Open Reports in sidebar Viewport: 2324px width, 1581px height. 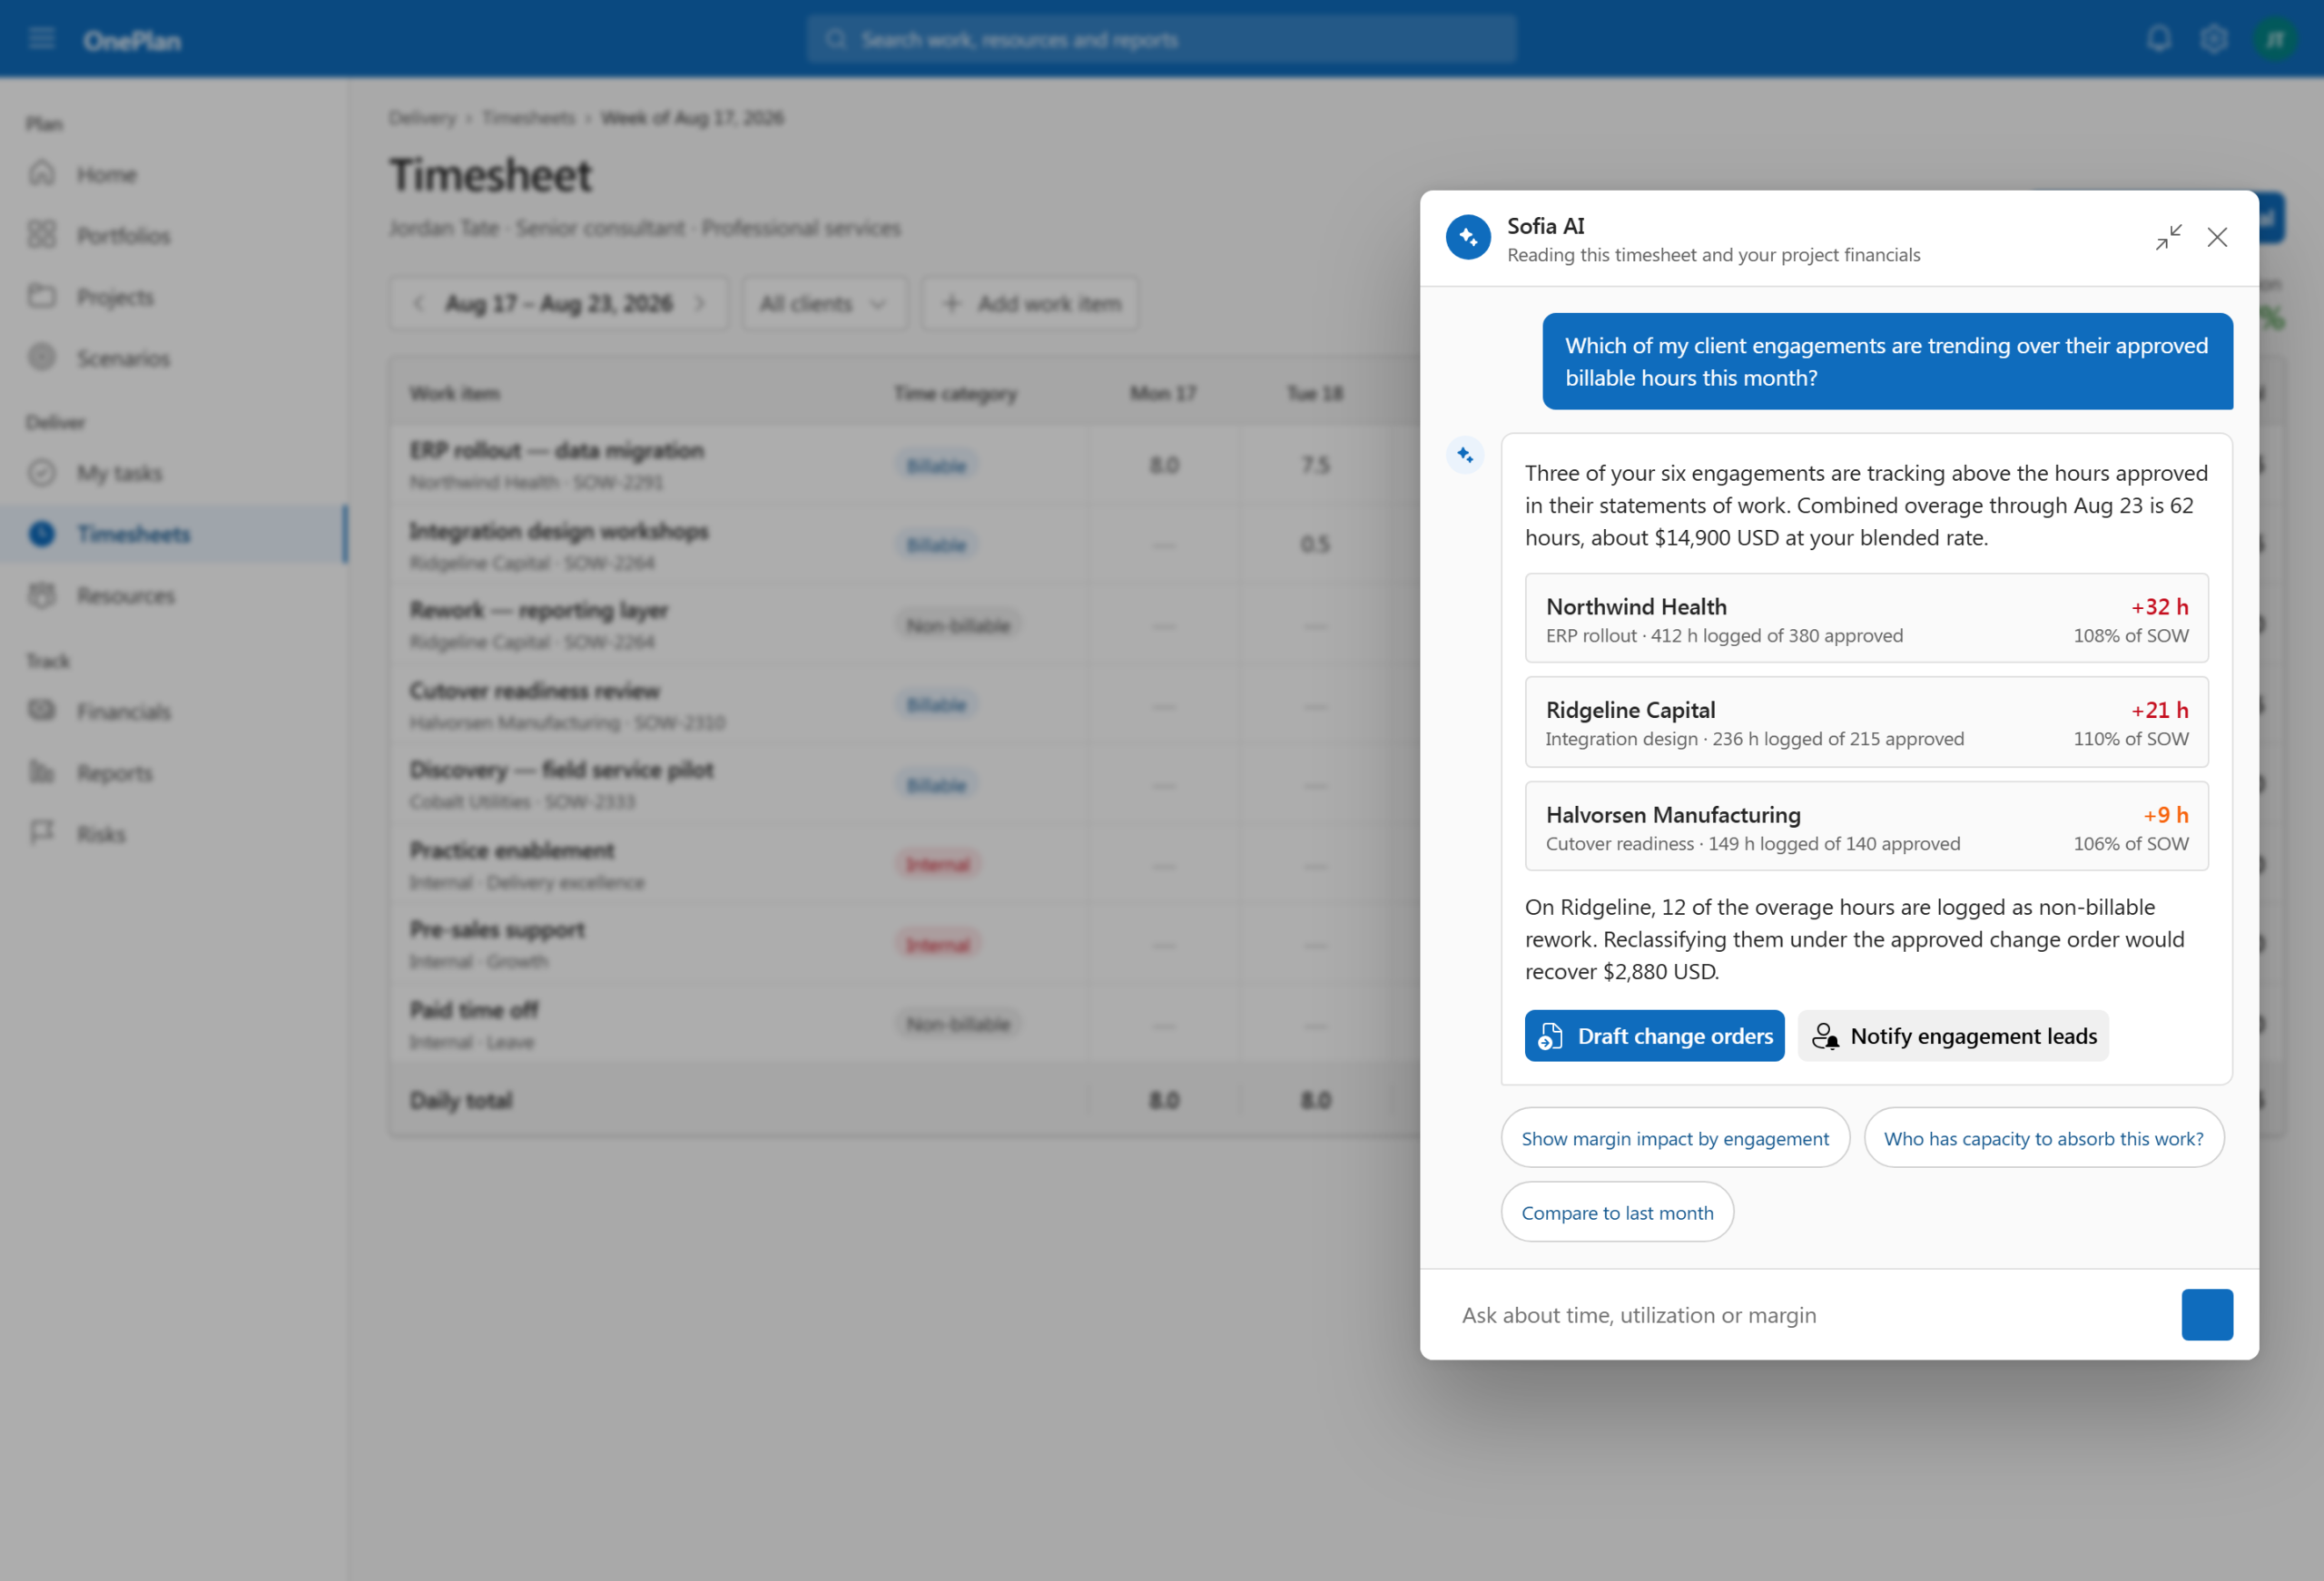click(x=174, y=773)
